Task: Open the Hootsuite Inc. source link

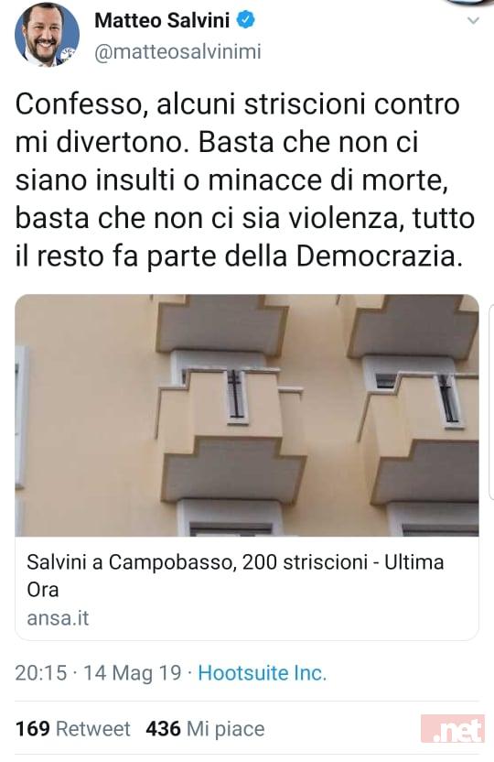Action: [x=262, y=673]
